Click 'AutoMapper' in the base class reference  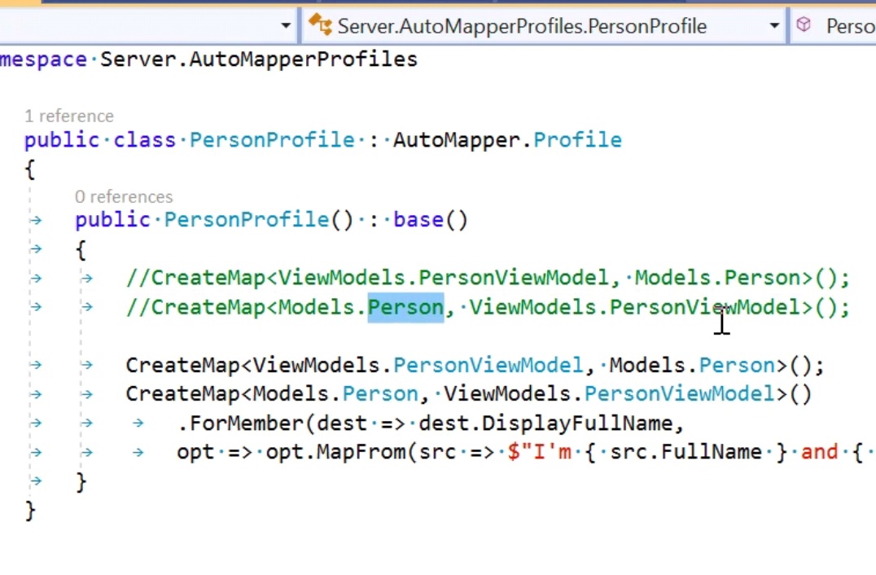pos(457,140)
